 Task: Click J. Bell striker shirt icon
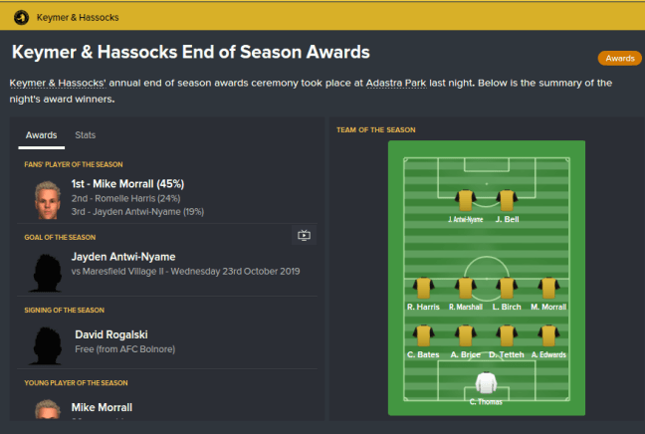(x=506, y=200)
